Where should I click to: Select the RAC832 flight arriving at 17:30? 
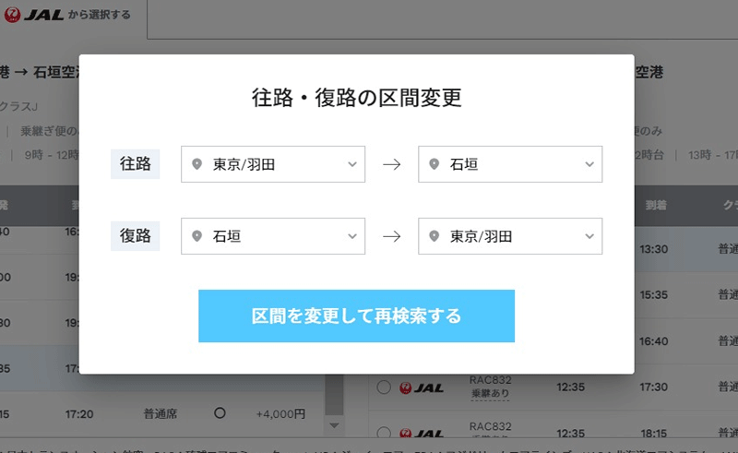tap(384, 388)
